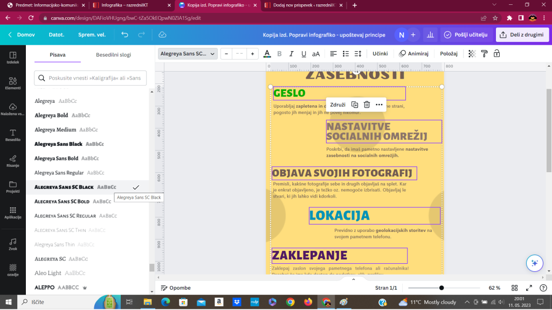Open line spacing settings

pyautogui.click(x=358, y=54)
